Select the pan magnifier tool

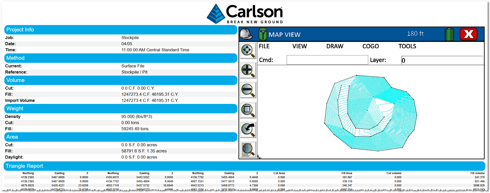pyautogui.click(x=248, y=51)
